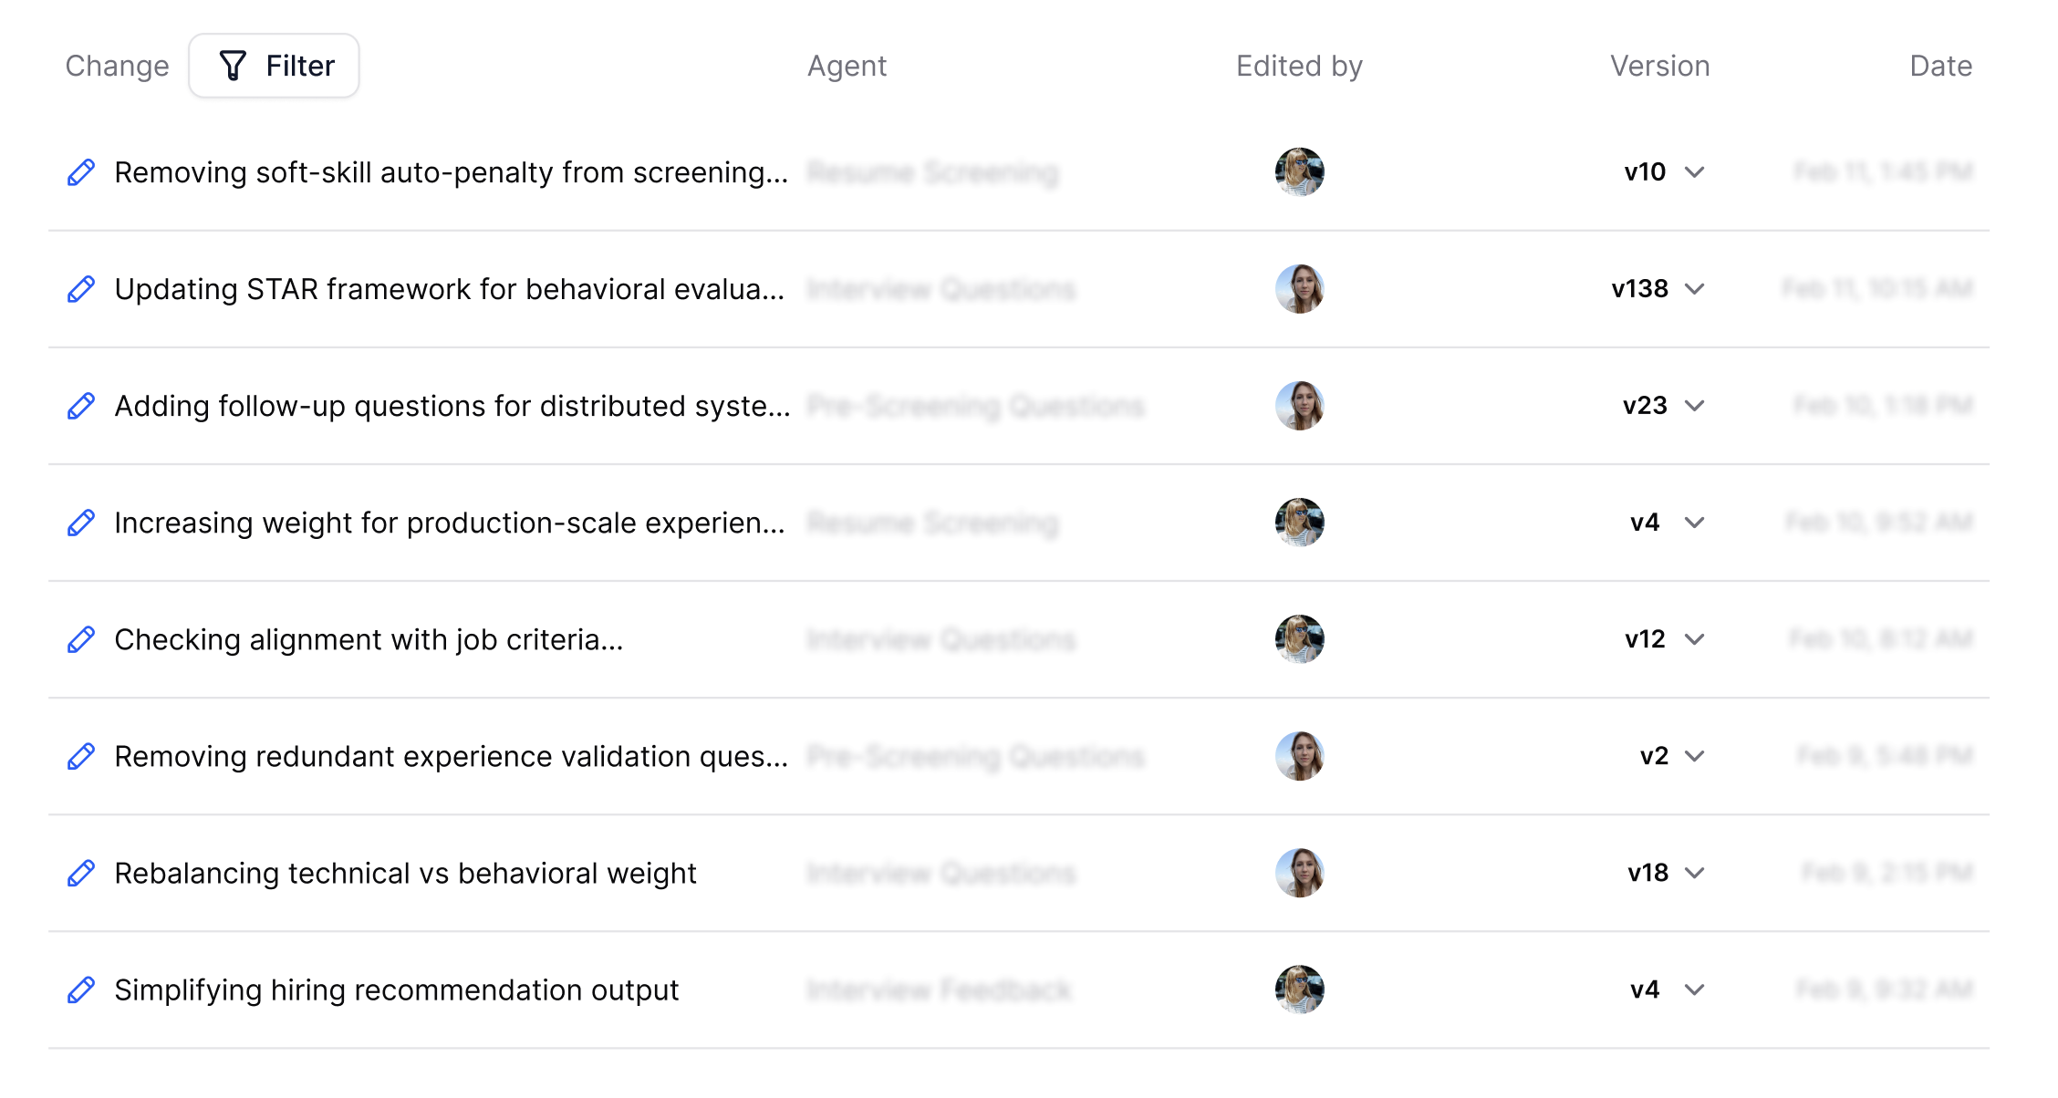The height and width of the screenshot is (1098, 2058).
Task: Click the pencil icon on the soft-skill auto-penalty row
Action: (81, 171)
